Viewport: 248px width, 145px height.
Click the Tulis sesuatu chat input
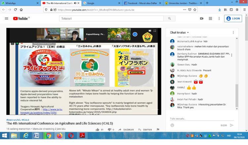202,119
